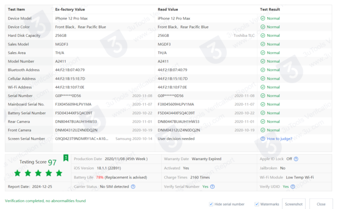Click the Normal check icon for Model Number
338x209 pixels.
[x=262, y=61]
